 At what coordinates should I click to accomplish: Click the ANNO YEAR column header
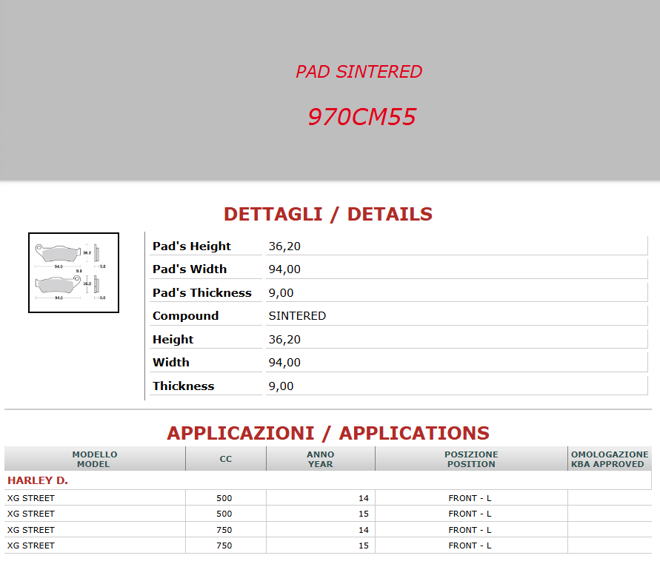(x=320, y=459)
